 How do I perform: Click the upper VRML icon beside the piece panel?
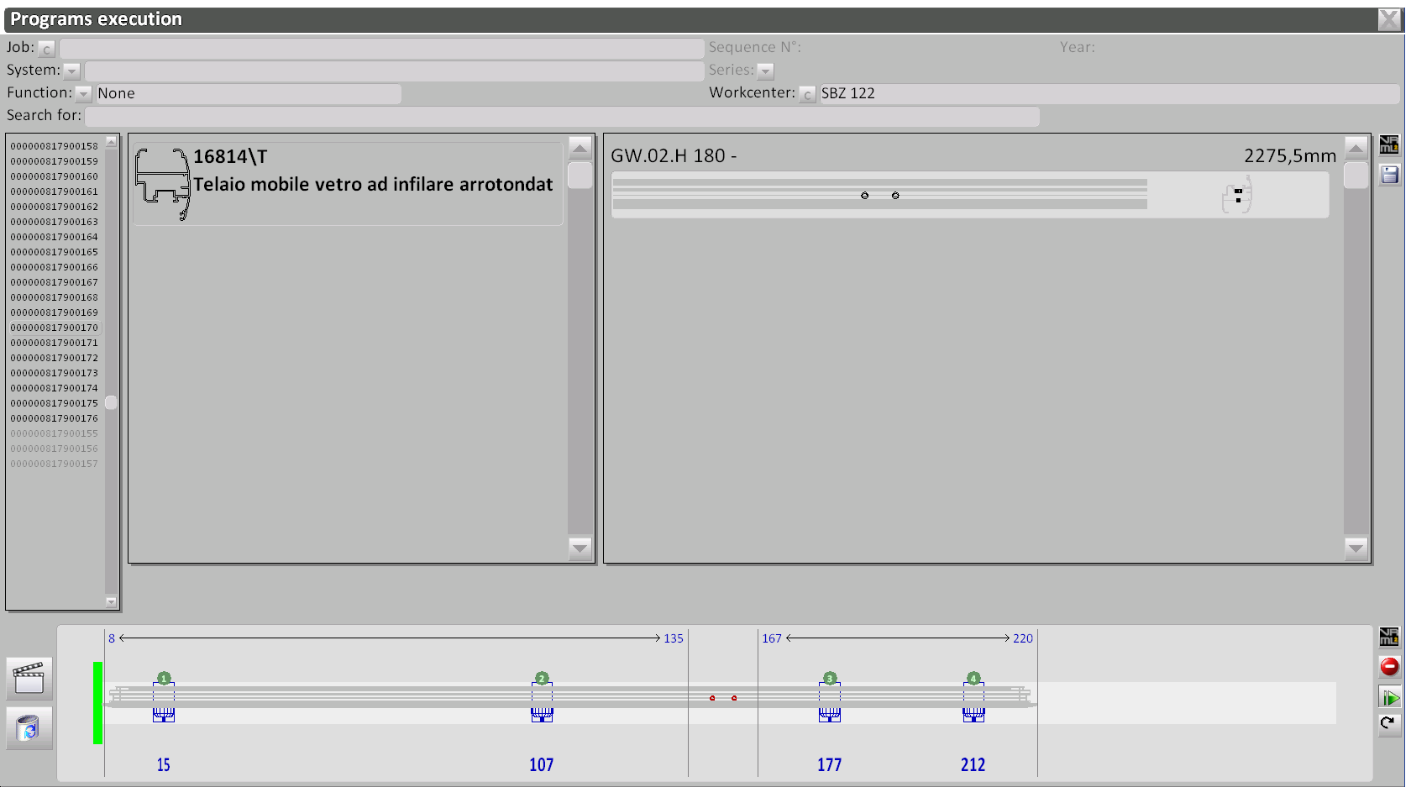click(x=1389, y=145)
